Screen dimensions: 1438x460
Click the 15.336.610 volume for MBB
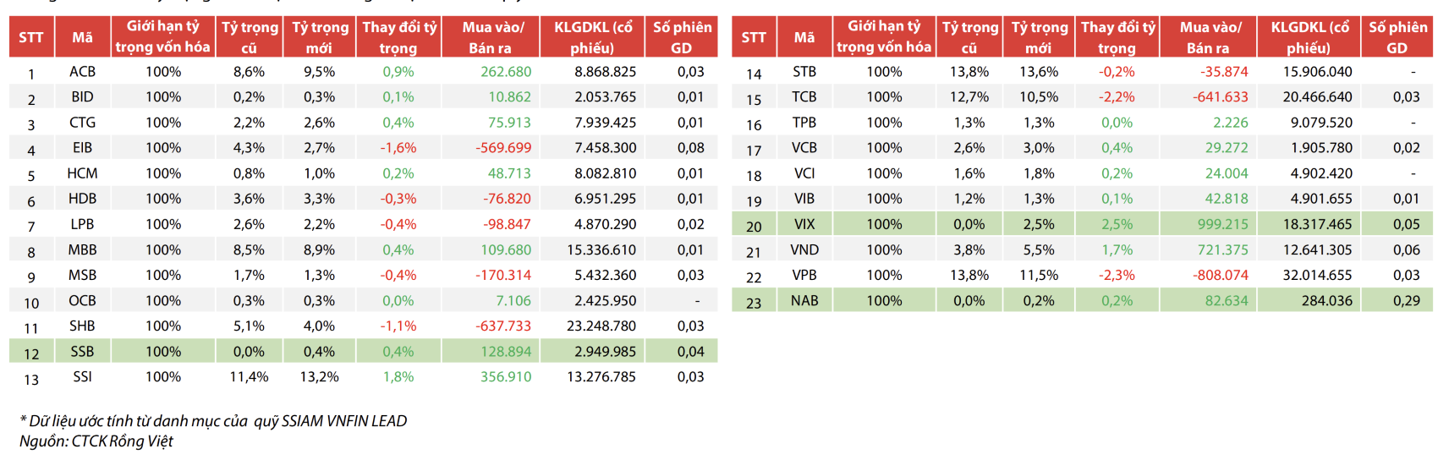click(601, 249)
